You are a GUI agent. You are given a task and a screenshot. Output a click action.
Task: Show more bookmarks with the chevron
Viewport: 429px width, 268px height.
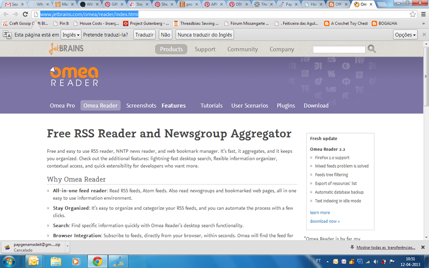tap(424, 23)
